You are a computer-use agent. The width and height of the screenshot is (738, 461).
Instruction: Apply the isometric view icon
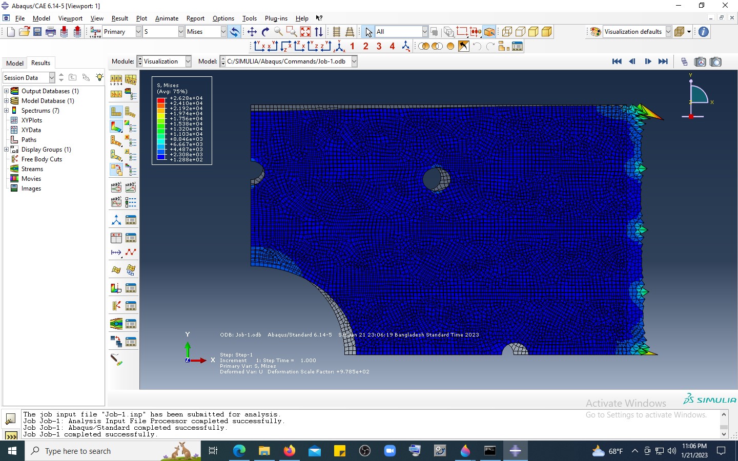[x=339, y=47]
